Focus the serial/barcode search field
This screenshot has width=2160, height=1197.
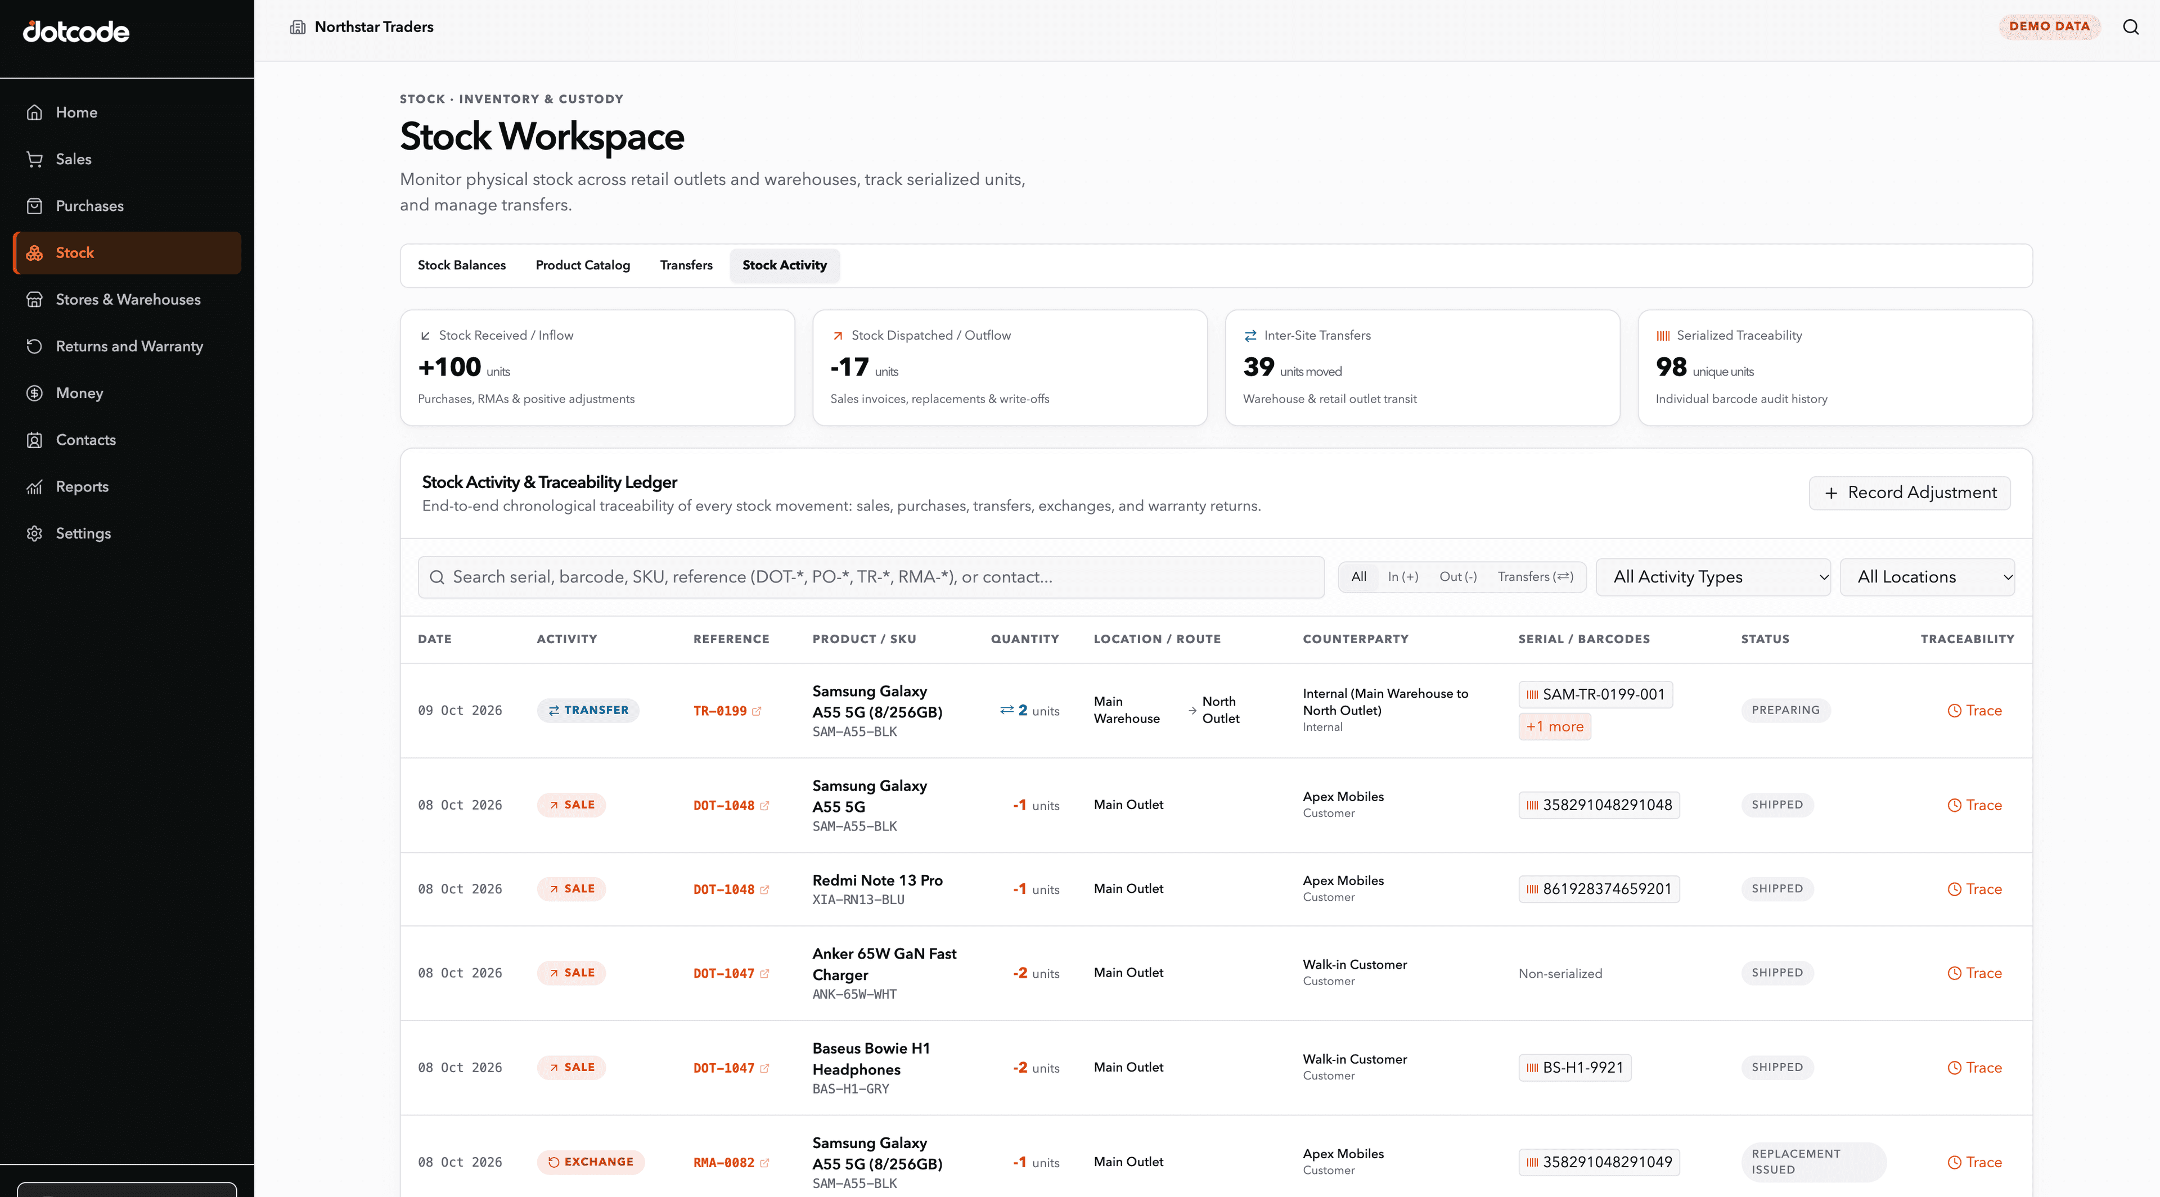coord(871,577)
